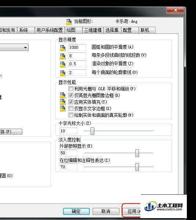Click the drawing icon next to 每个曲面的轮廓素线

click(x=63, y=73)
